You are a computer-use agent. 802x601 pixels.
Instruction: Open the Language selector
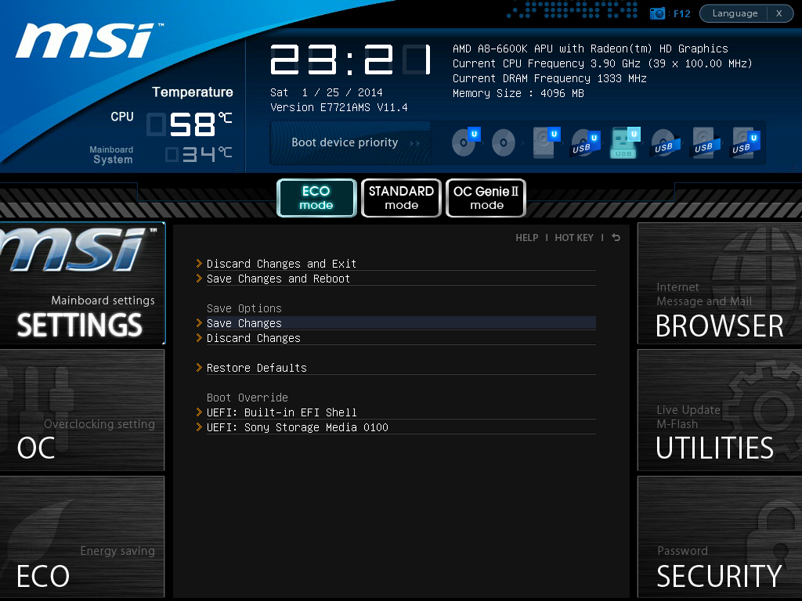pos(735,13)
